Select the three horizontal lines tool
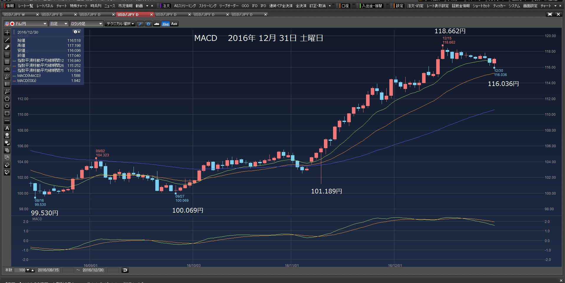 tap(7, 54)
